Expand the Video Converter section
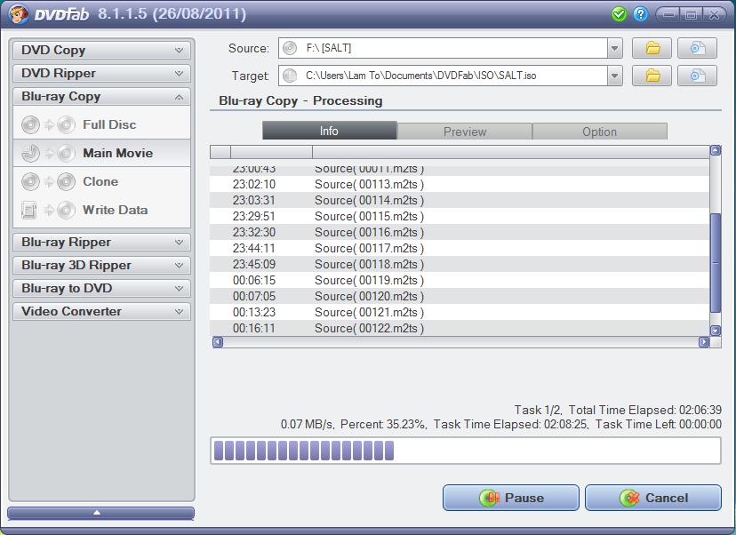The height and width of the screenshot is (535, 736). 101,311
